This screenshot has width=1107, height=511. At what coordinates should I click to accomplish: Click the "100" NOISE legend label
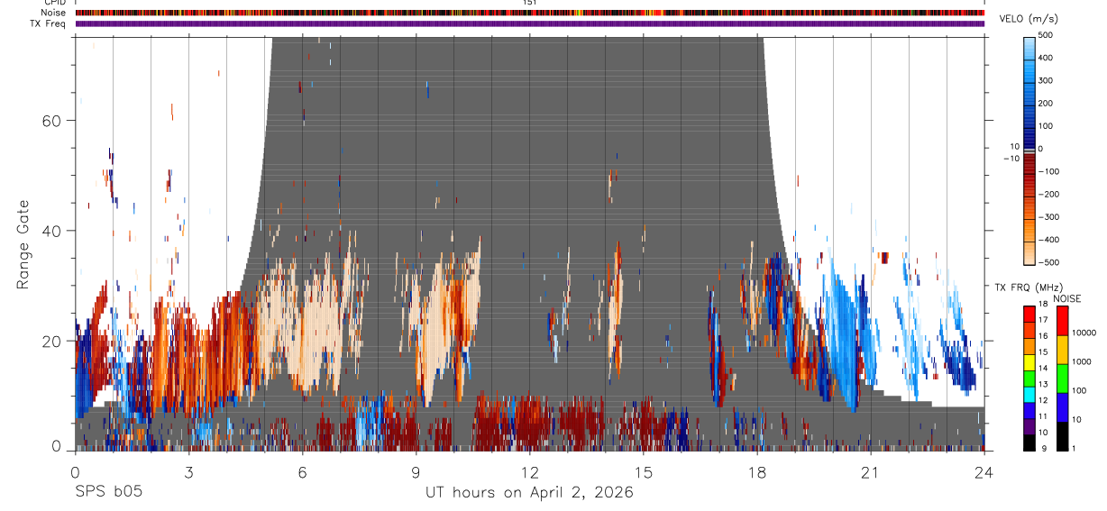[1079, 390]
